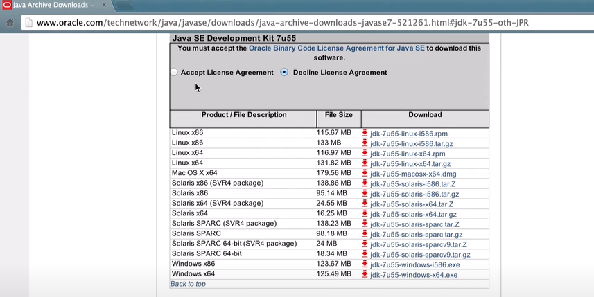The image size is (594, 297).
Task: Click download arrow for jdk-7u55-solaris-sparc.tar.Z
Action: coord(365,224)
